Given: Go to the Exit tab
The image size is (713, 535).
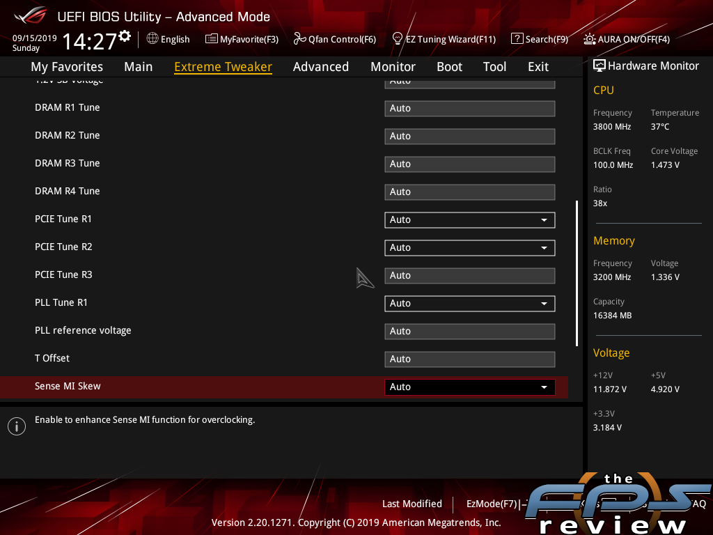Looking at the screenshot, I should point(538,66).
